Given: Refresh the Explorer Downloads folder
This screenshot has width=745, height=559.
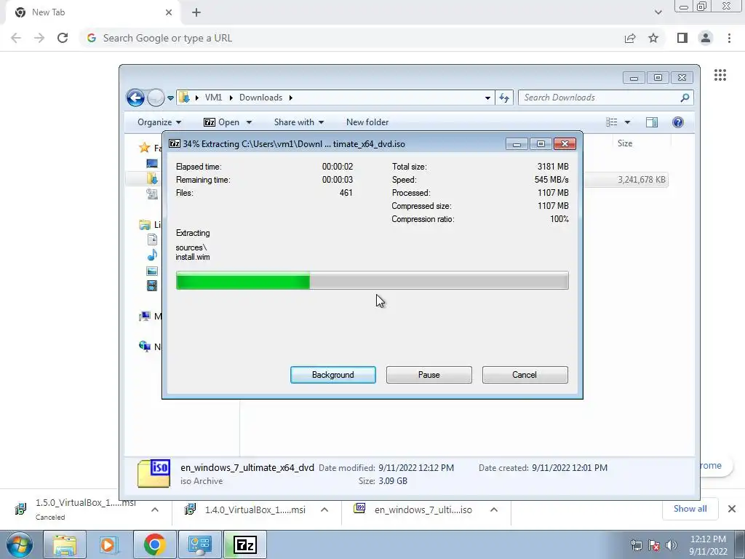Looking at the screenshot, I should (504, 98).
